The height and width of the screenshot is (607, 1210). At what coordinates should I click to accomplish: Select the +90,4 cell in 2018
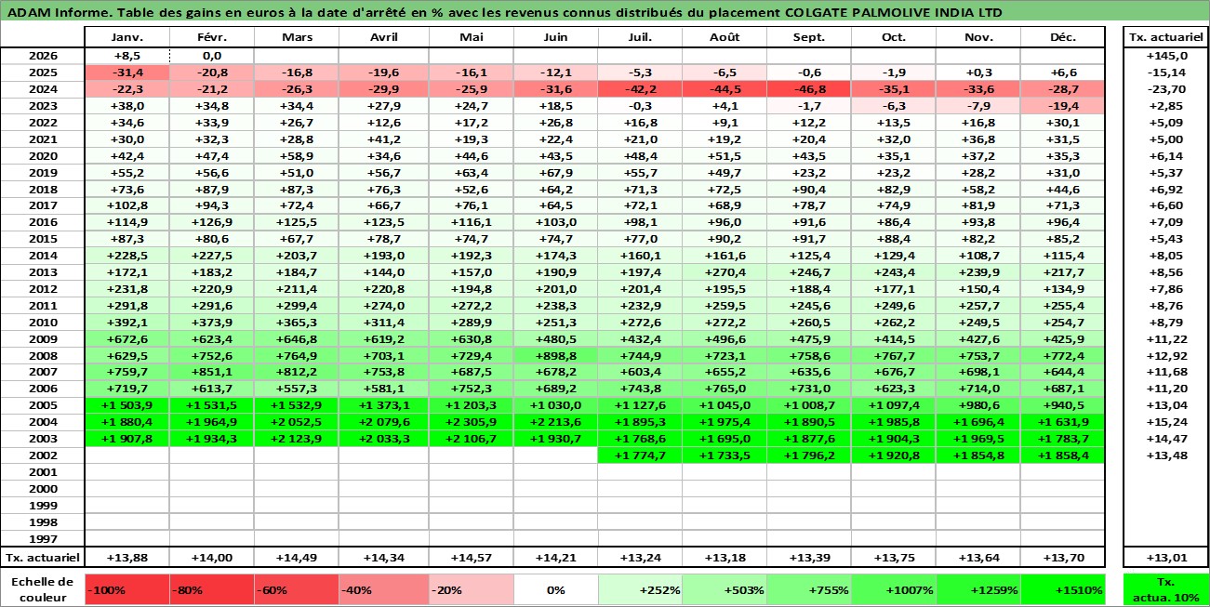tap(808, 189)
